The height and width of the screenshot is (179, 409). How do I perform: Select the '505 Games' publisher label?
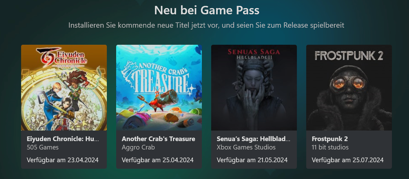coord(43,147)
